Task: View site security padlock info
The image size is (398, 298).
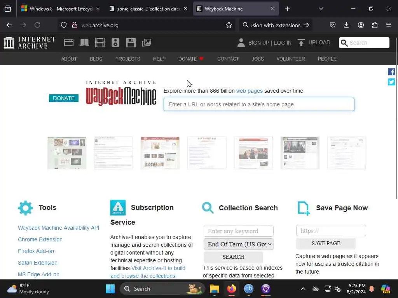Action: click(74, 25)
